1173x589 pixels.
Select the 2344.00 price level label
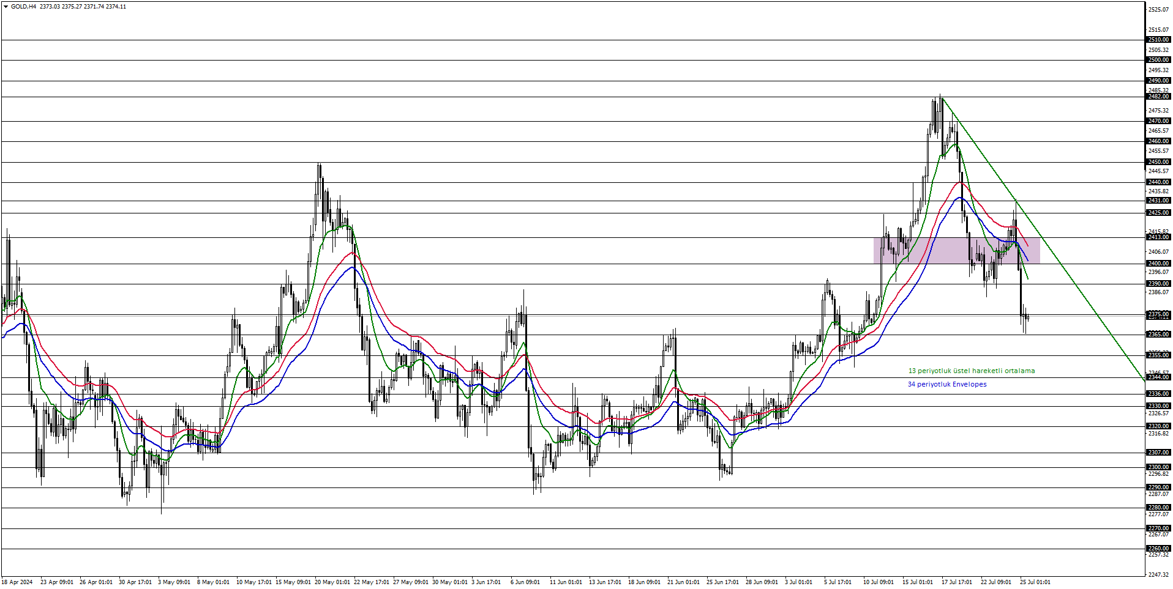(1158, 377)
